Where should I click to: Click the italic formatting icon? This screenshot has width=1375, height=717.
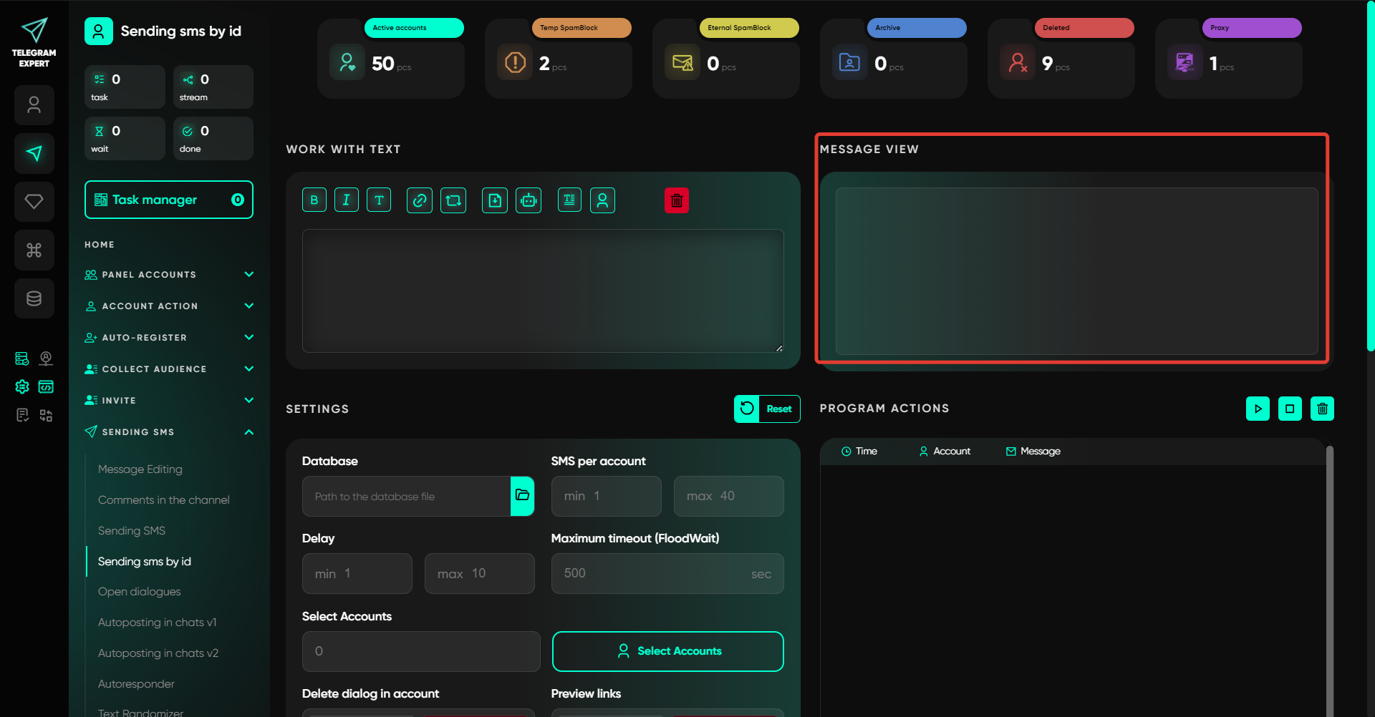[346, 200]
